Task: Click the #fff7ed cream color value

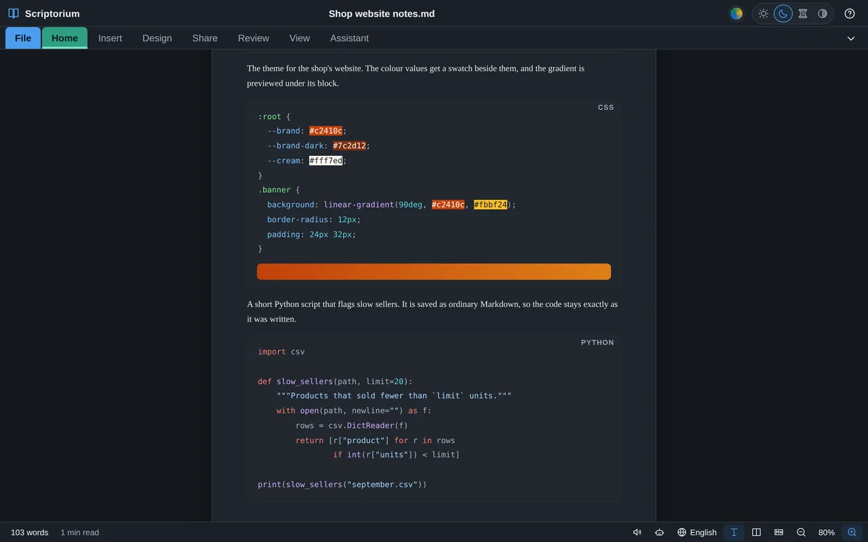Action: tap(325, 161)
